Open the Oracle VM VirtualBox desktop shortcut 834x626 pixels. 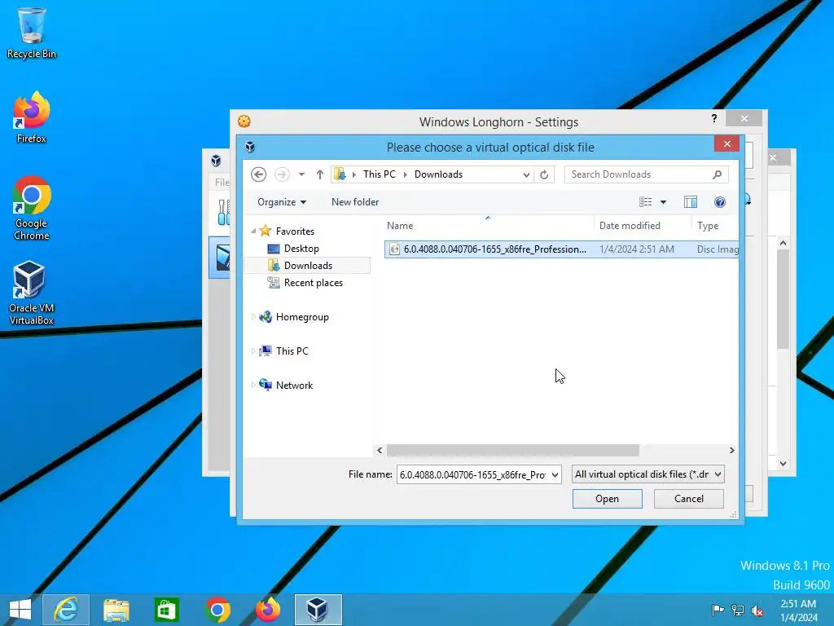pos(32,293)
